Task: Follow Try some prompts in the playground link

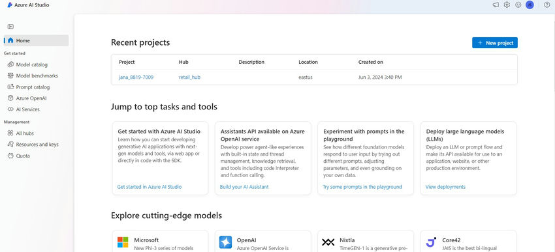Action: 362,187
